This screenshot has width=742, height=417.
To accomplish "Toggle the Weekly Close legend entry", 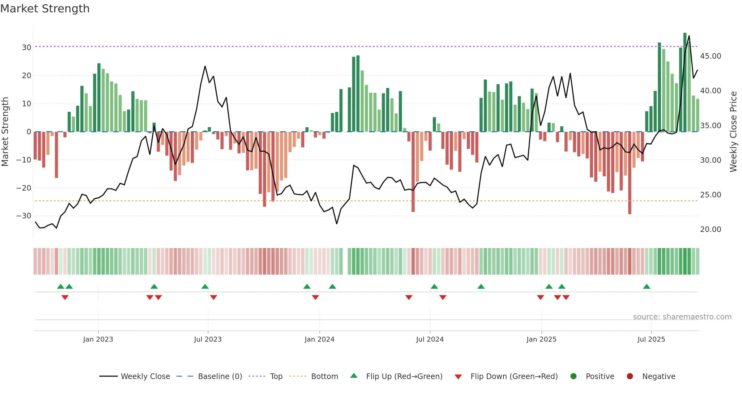I will click(135, 376).
